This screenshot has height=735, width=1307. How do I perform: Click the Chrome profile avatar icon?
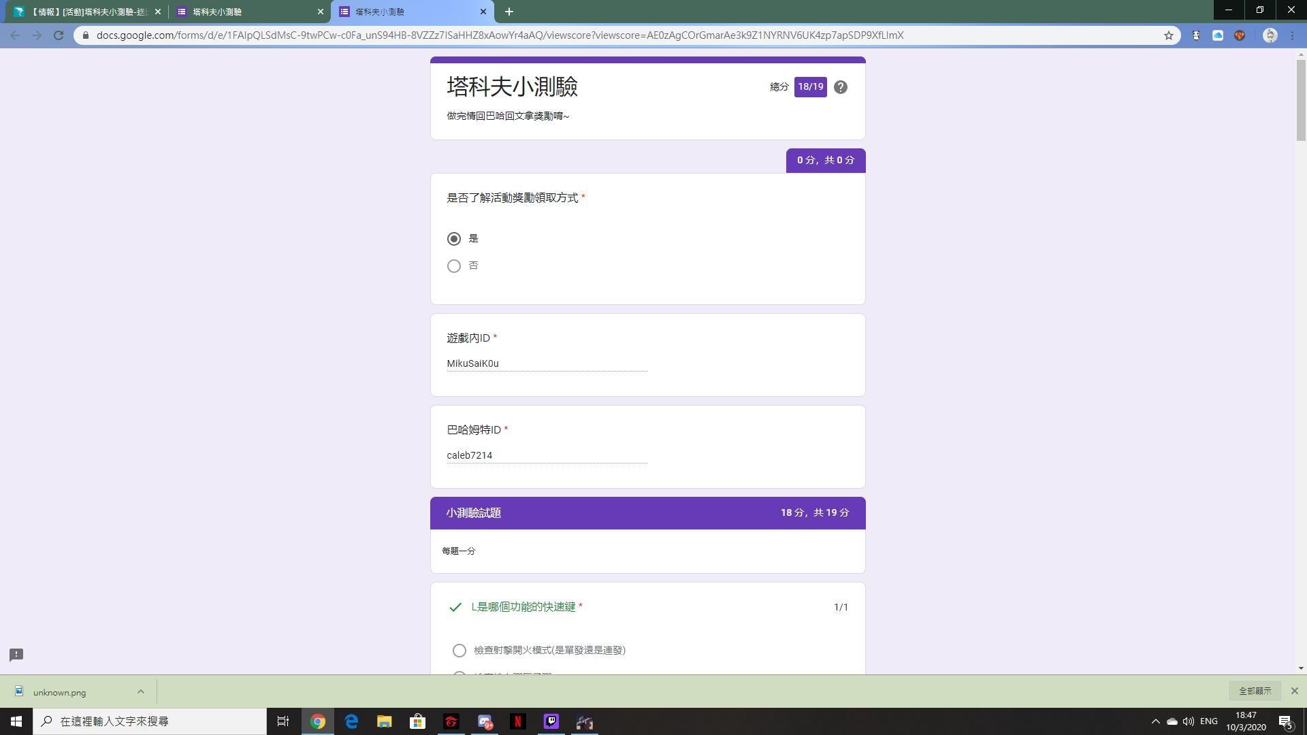[1270, 35]
